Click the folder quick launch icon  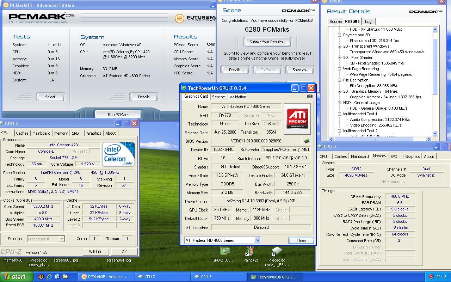[65, 277]
